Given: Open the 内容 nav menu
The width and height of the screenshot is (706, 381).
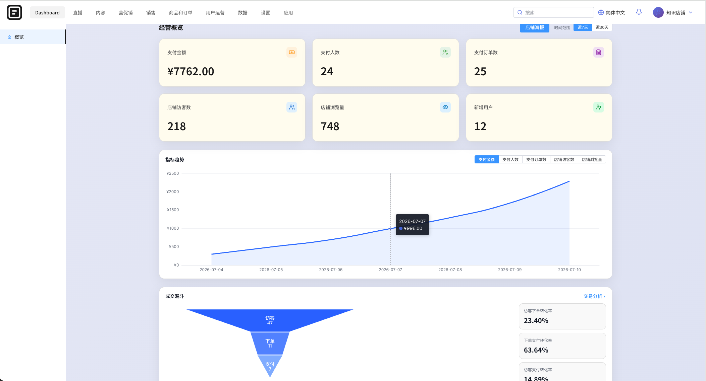Looking at the screenshot, I should tap(101, 12).
